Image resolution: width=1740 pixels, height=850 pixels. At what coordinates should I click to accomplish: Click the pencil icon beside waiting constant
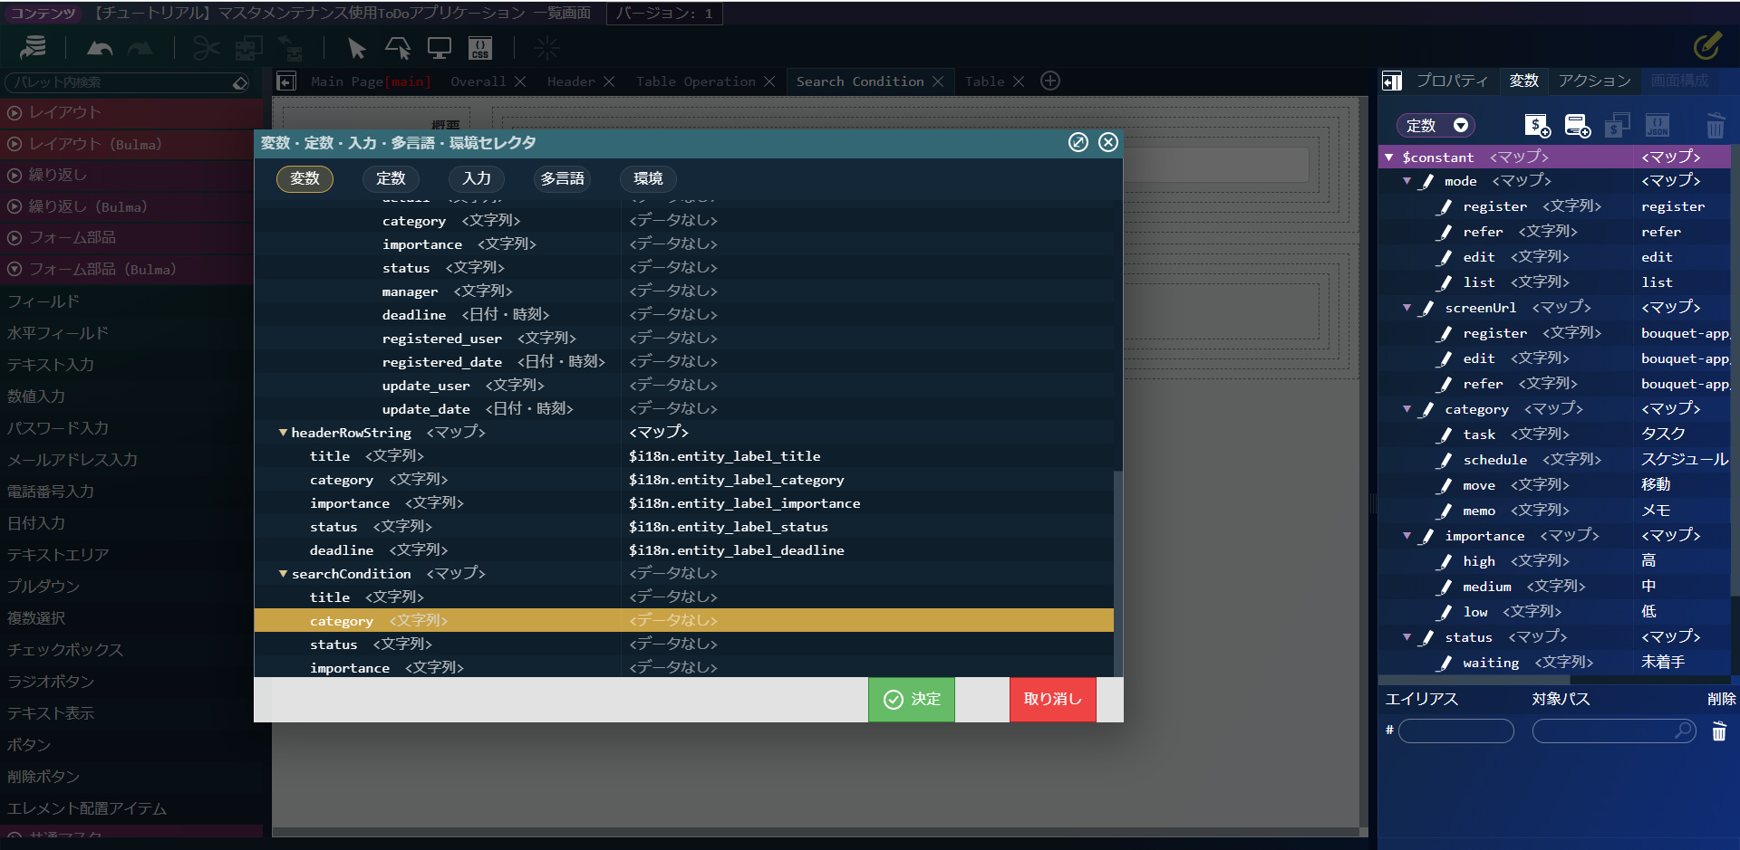point(1445,664)
